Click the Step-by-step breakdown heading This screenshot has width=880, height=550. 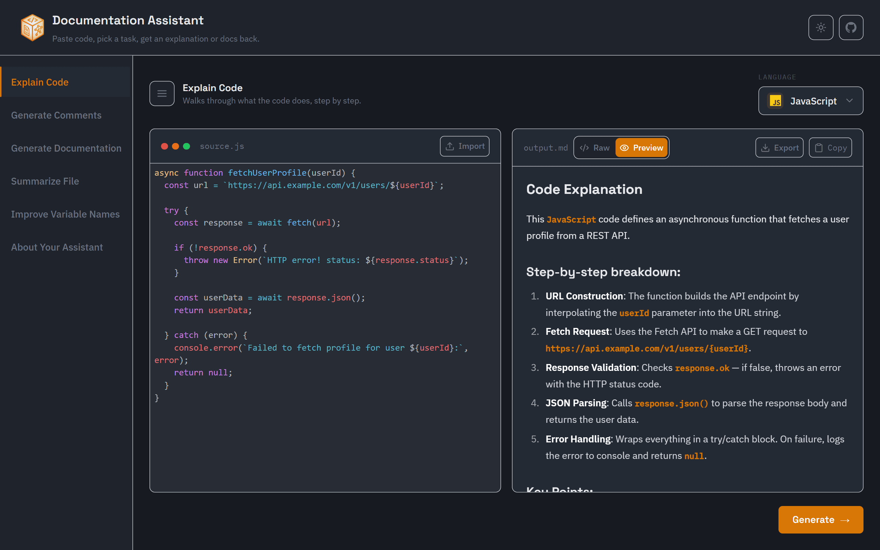[x=603, y=272]
